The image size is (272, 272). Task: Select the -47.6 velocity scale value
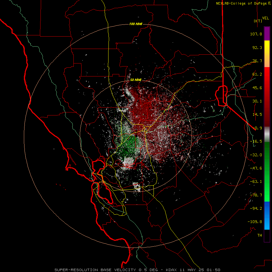pyautogui.click(x=256, y=168)
